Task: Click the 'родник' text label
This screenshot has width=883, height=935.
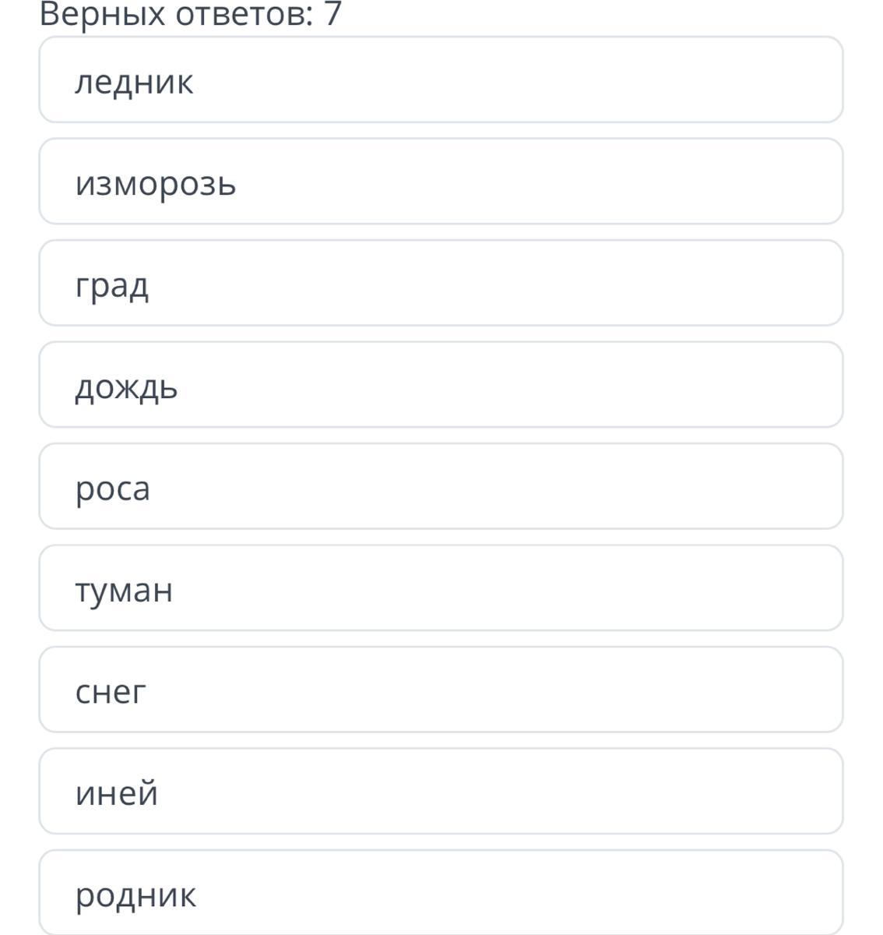Action: pyautogui.click(x=135, y=895)
